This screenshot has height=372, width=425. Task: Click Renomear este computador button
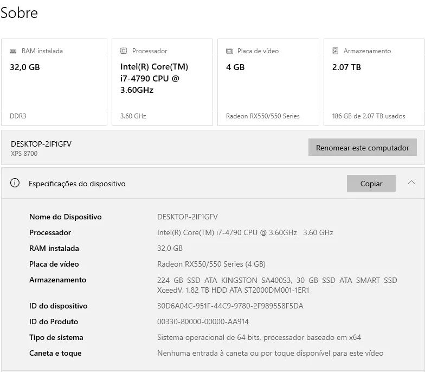point(362,147)
